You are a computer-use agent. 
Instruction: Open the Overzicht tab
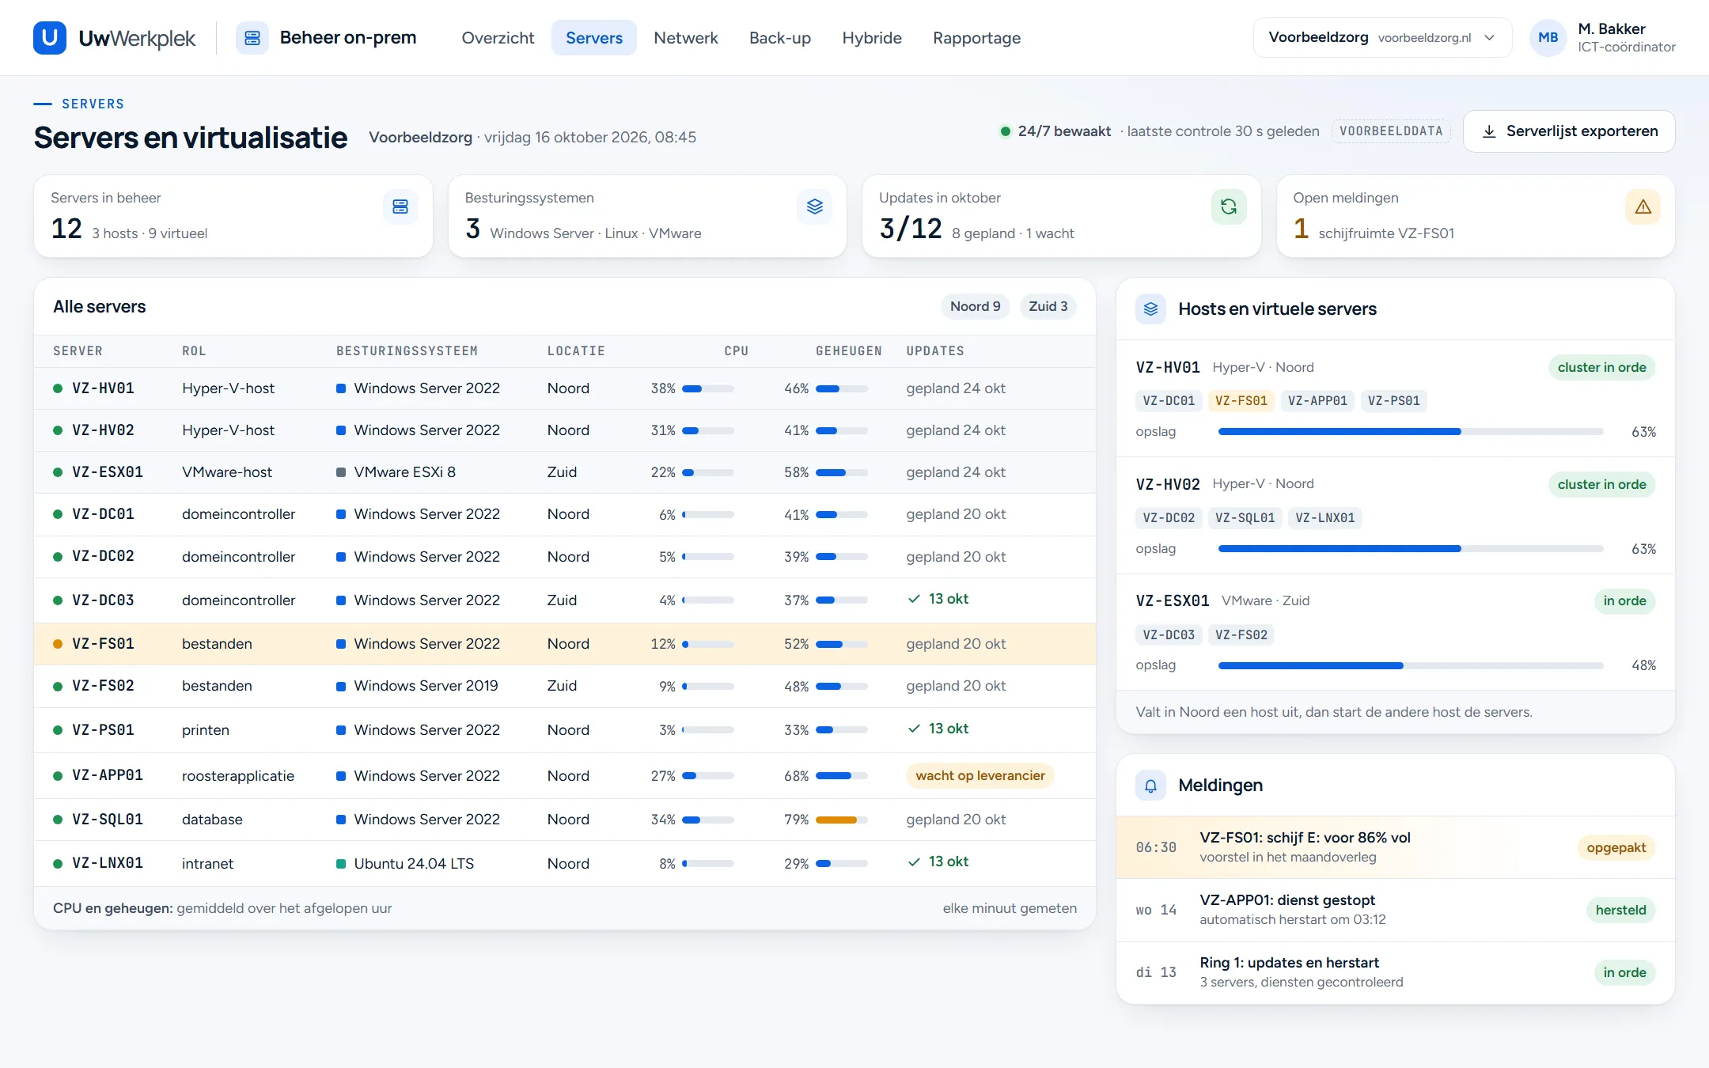pyautogui.click(x=498, y=37)
